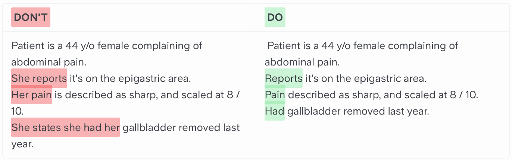This screenshot has width=512, height=160.
Task: Click the word "year." ending the DON'T column
Action: [22, 144]
